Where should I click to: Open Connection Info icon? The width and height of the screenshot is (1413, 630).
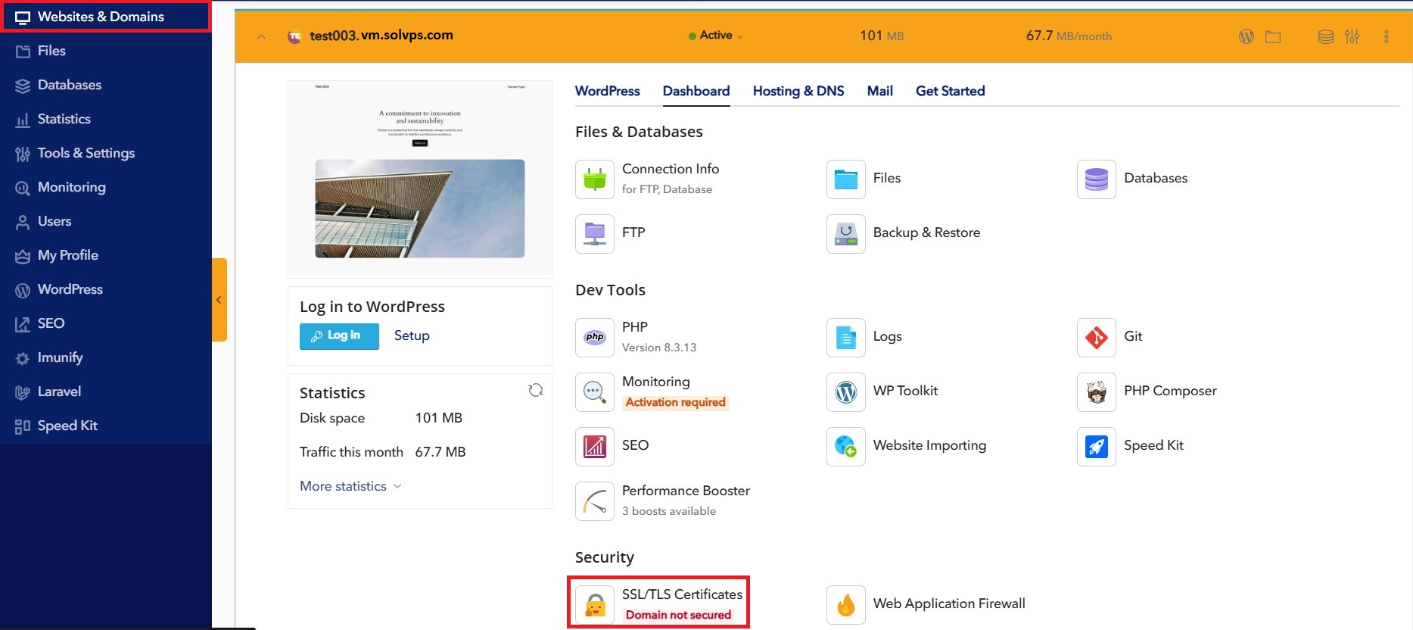(x=595, y=179)
